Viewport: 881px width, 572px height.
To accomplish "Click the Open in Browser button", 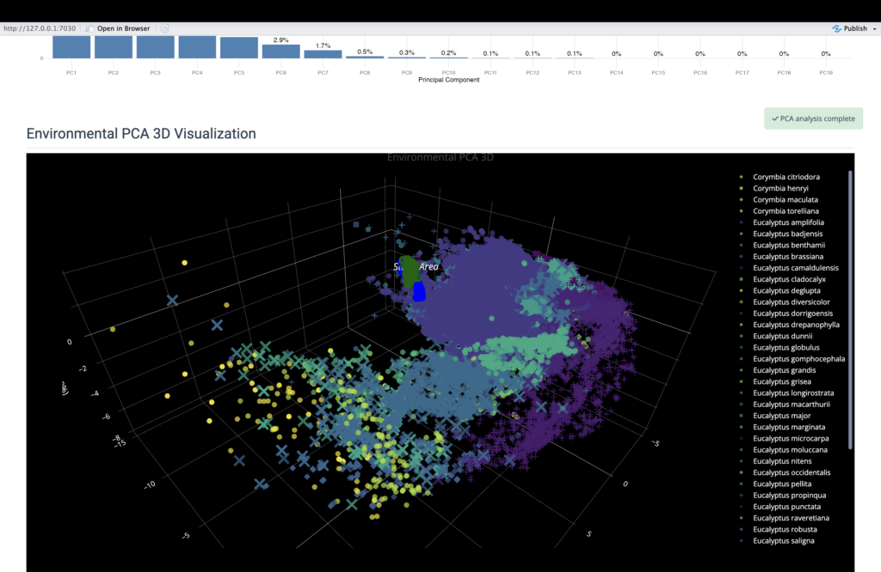I will [x=118, y=28].
